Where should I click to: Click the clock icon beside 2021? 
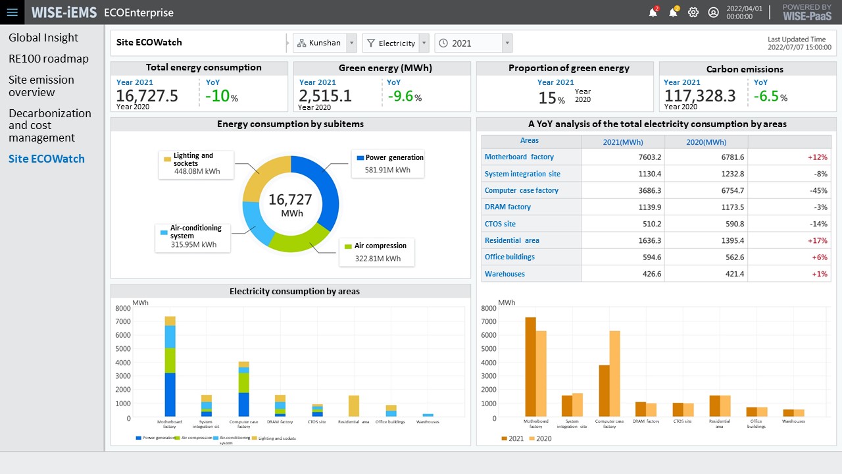point(443,43)
